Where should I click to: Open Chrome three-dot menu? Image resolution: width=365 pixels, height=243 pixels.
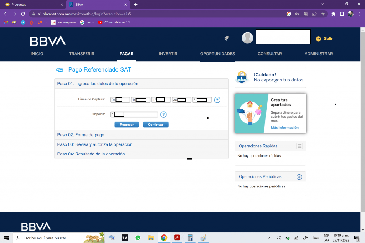point(359,14)
